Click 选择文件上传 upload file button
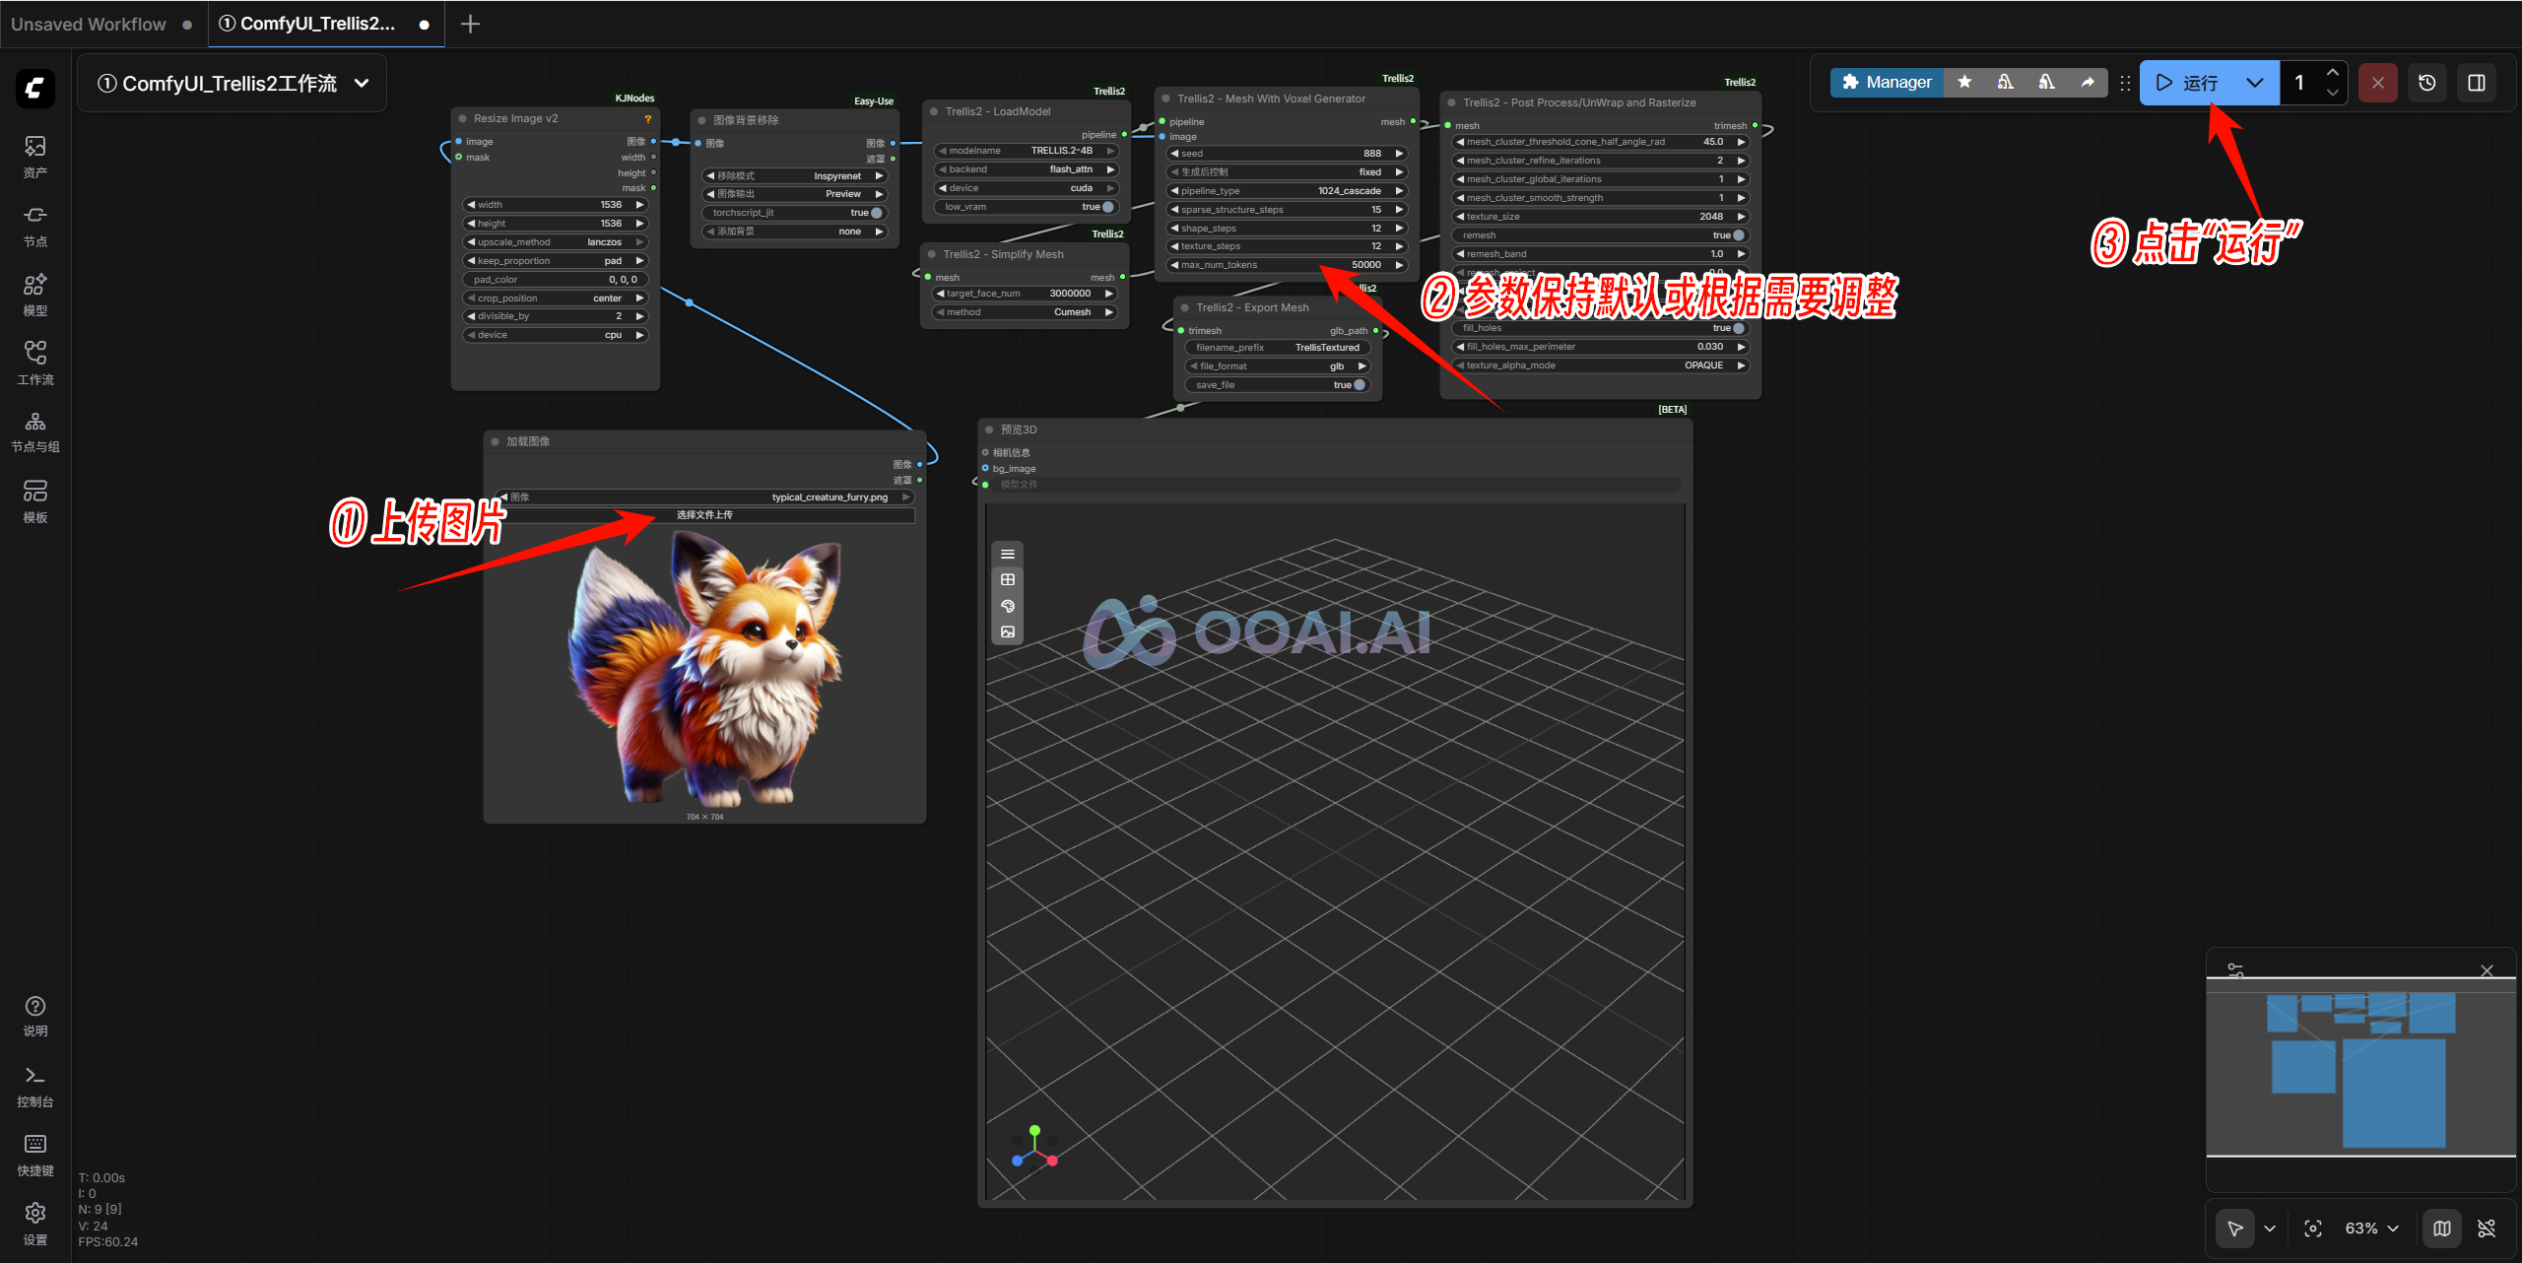Image resolution: width=2522 pixels, height=1263 pixels. pyautogui.click(x=704, y=515)
